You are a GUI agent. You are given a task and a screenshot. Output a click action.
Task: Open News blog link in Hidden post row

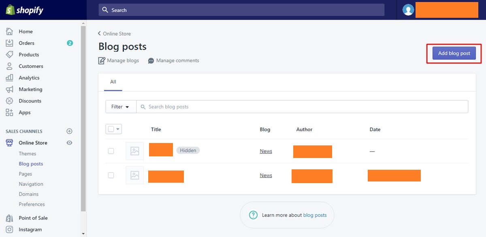(x=266, y=151)
